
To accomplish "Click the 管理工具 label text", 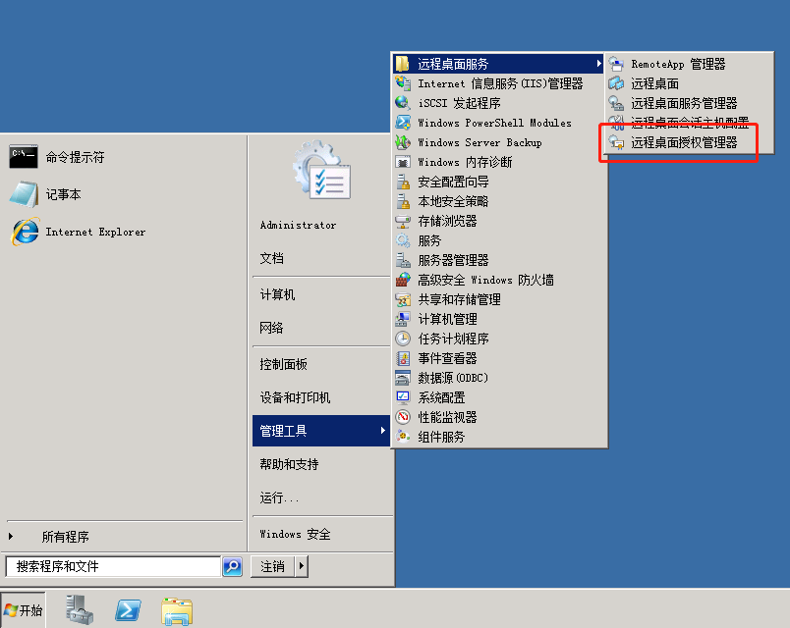I will tap(283, 431).
